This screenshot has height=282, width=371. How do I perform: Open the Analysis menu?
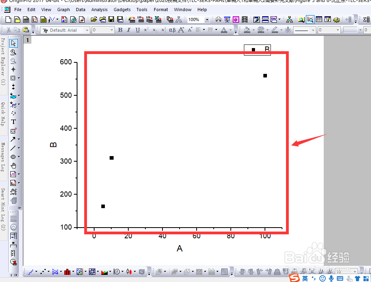pos(99,10)
